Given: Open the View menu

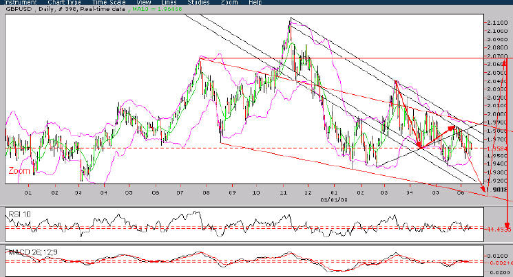Looking at the screenshot, I should tap(143, 2).
